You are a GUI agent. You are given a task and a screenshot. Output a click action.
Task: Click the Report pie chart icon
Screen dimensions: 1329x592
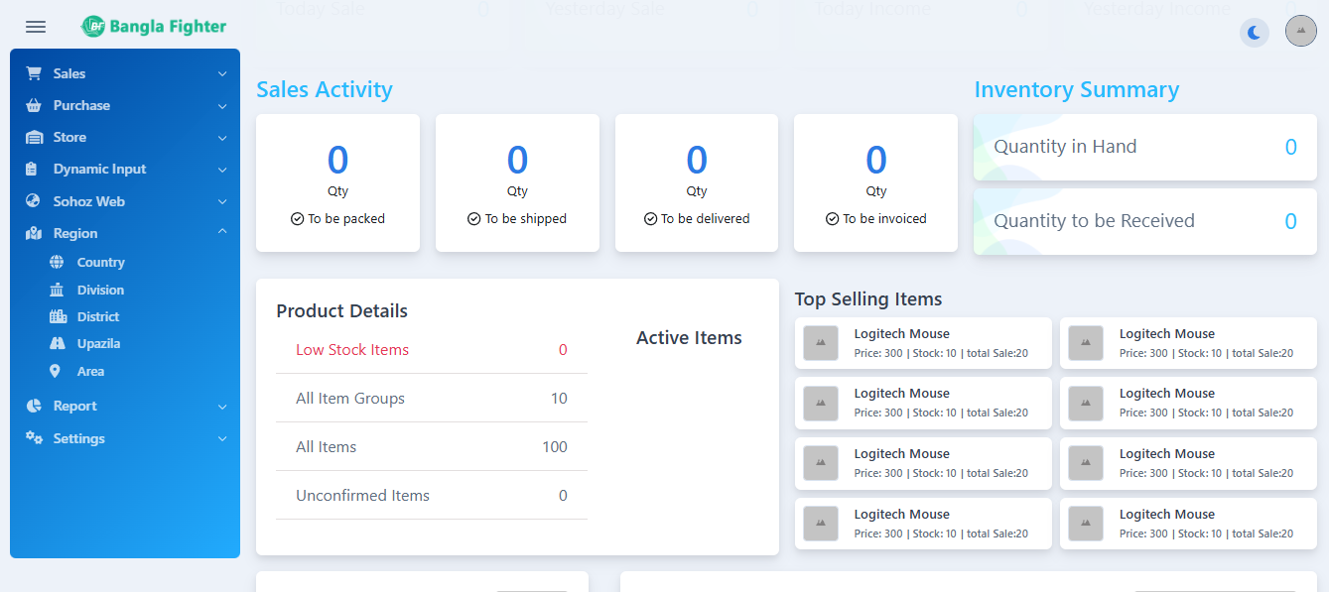(34, 406)
